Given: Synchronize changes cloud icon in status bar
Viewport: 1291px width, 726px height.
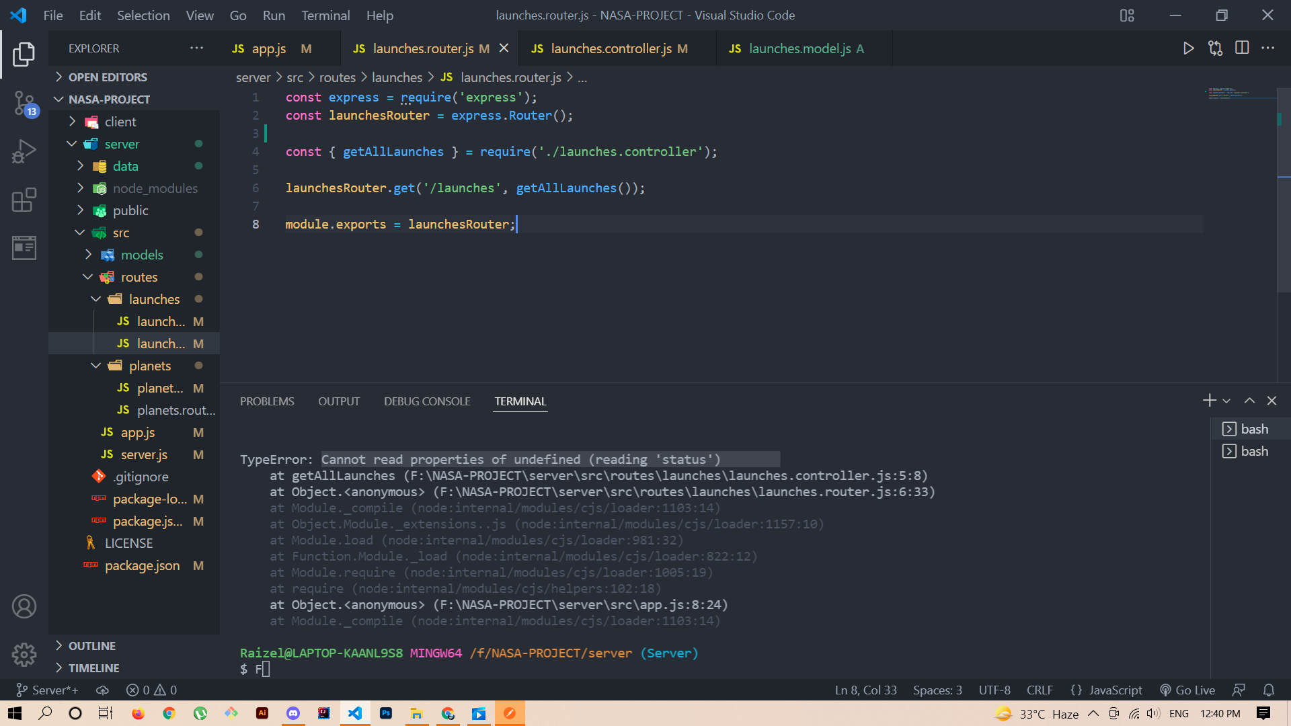Looking at the screenshot, I should pyautogui.click(x=102, y=690).
